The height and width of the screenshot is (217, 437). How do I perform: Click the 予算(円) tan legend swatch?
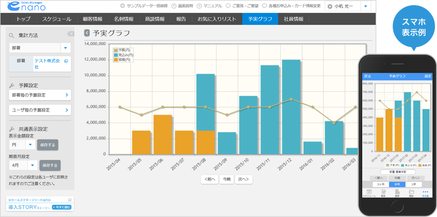116,51
